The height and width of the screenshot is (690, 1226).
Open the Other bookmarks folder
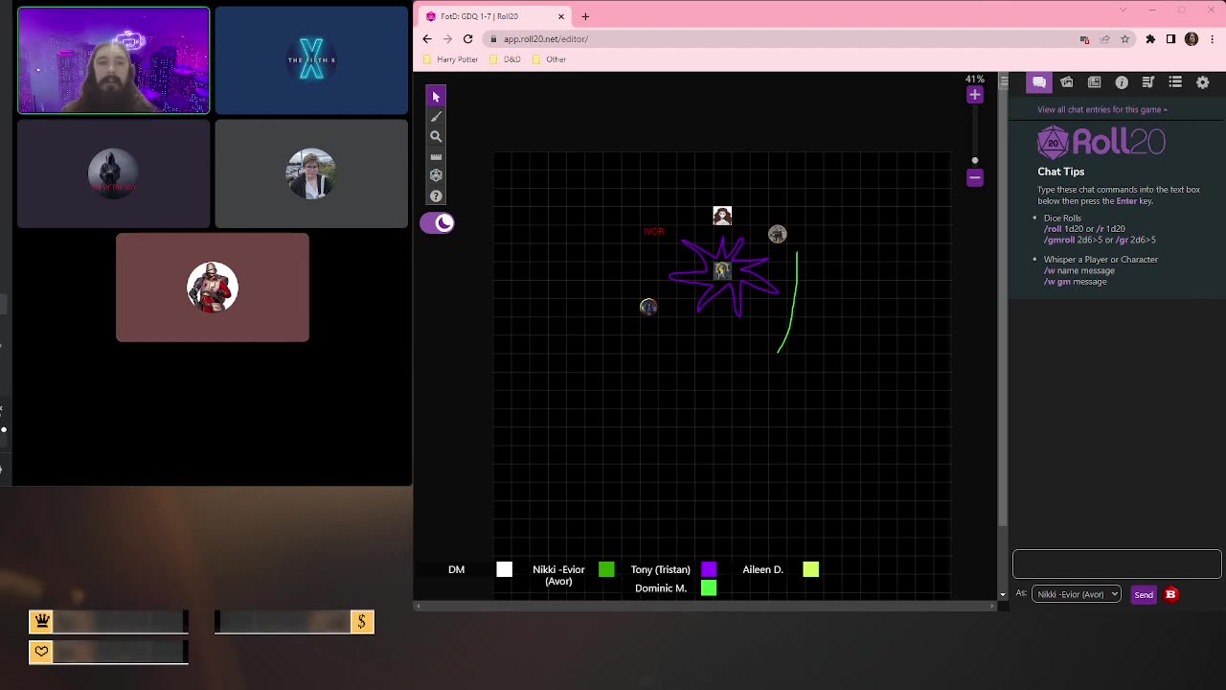tap(549, 59)
